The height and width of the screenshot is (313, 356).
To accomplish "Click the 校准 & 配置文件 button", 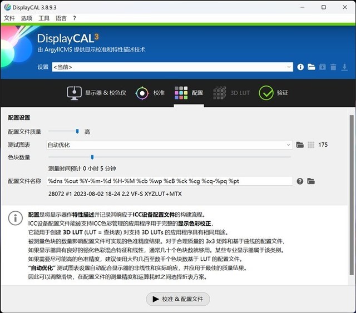I will [x=178, y=299].
